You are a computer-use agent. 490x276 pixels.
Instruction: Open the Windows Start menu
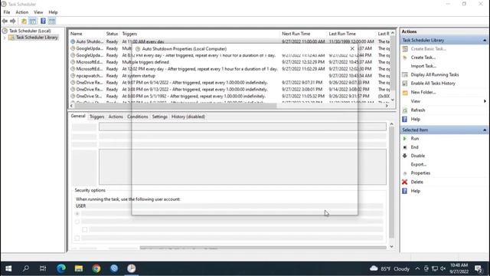(x=8, y=268)
